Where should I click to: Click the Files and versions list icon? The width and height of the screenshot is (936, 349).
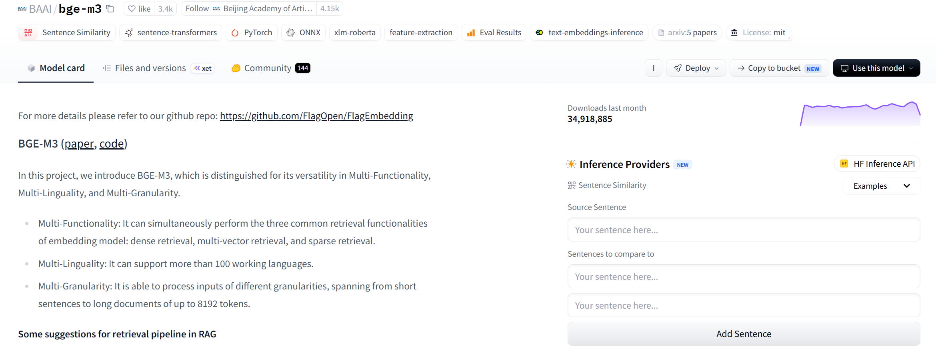107,68
